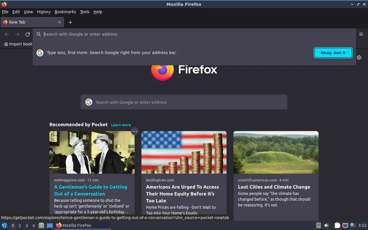Viewport: 368px width, 230px height.
Task: Open the Bookmarks menu
Action: click(65, 12)
